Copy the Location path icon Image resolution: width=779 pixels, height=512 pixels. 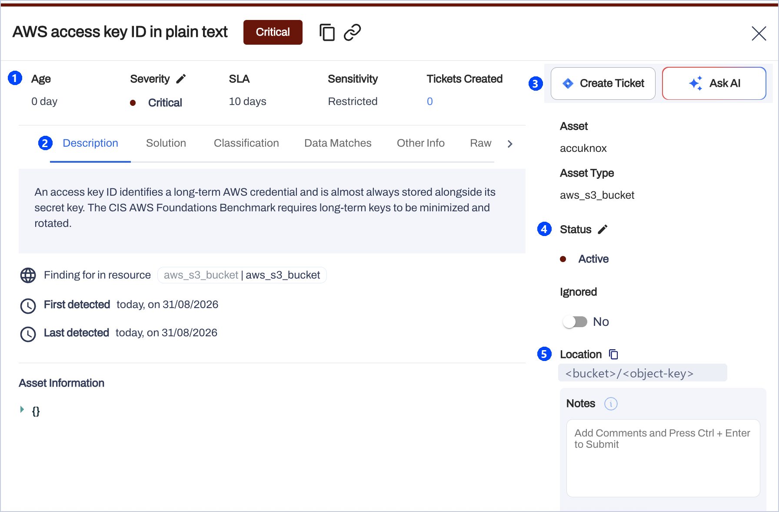pyautogui.click(x=613, y=354)
